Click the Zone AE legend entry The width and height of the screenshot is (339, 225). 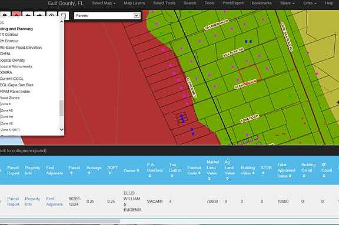(x=6, y=110)
